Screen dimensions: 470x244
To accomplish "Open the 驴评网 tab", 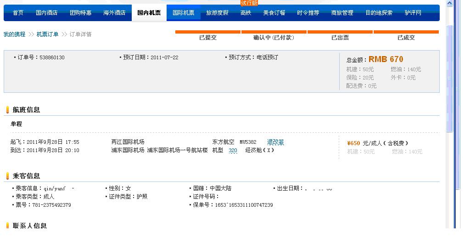I will point(413,13).
